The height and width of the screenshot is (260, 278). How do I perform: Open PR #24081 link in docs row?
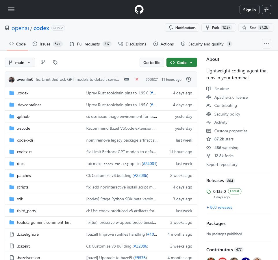149,164
